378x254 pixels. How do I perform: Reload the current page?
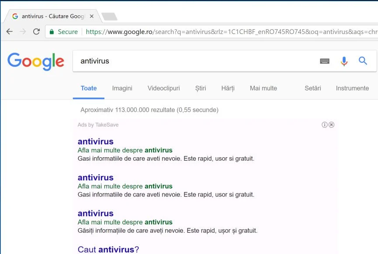tap(36, 31)
